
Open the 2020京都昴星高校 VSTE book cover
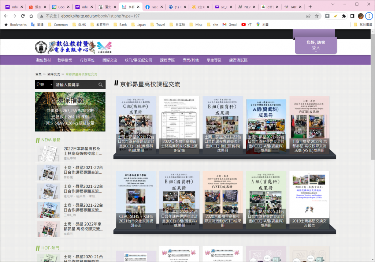[223, 199]
